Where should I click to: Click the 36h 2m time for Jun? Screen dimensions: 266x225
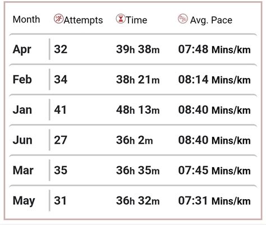point(135,140)
